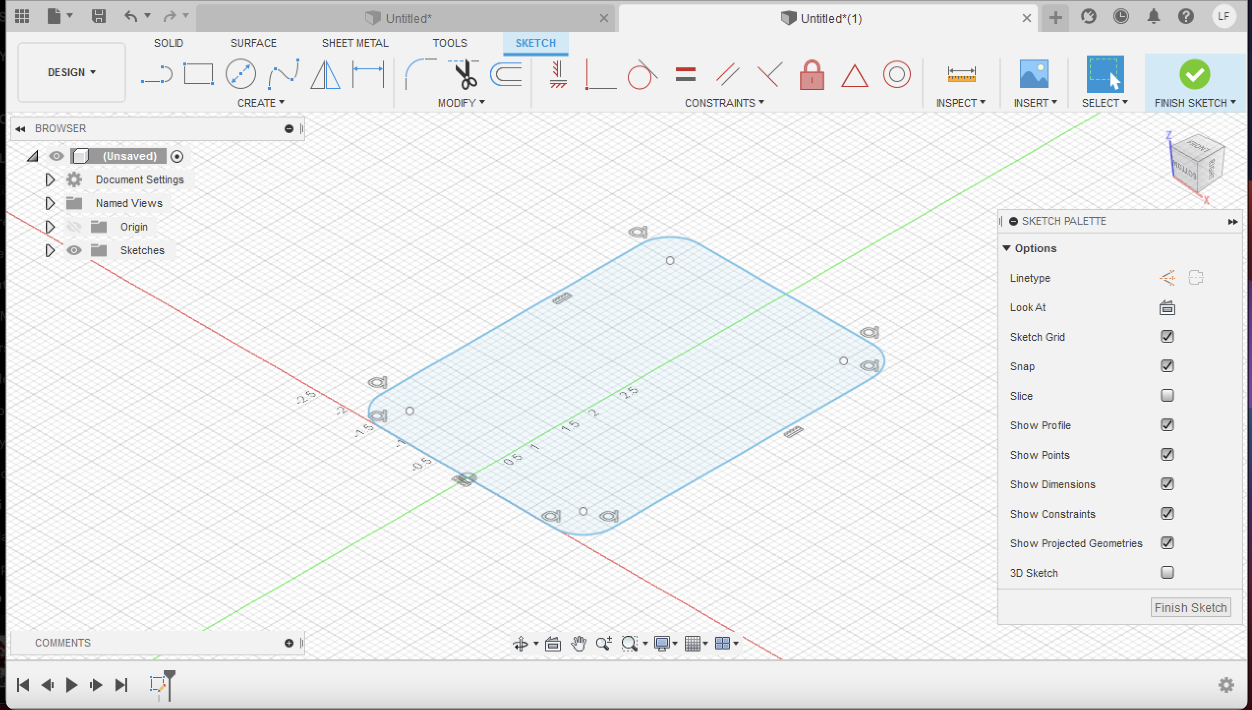This screenshot has width=1252, height=710.
Task: Disable the Sketch Grid checkbox
Action: click(1168, 336)
